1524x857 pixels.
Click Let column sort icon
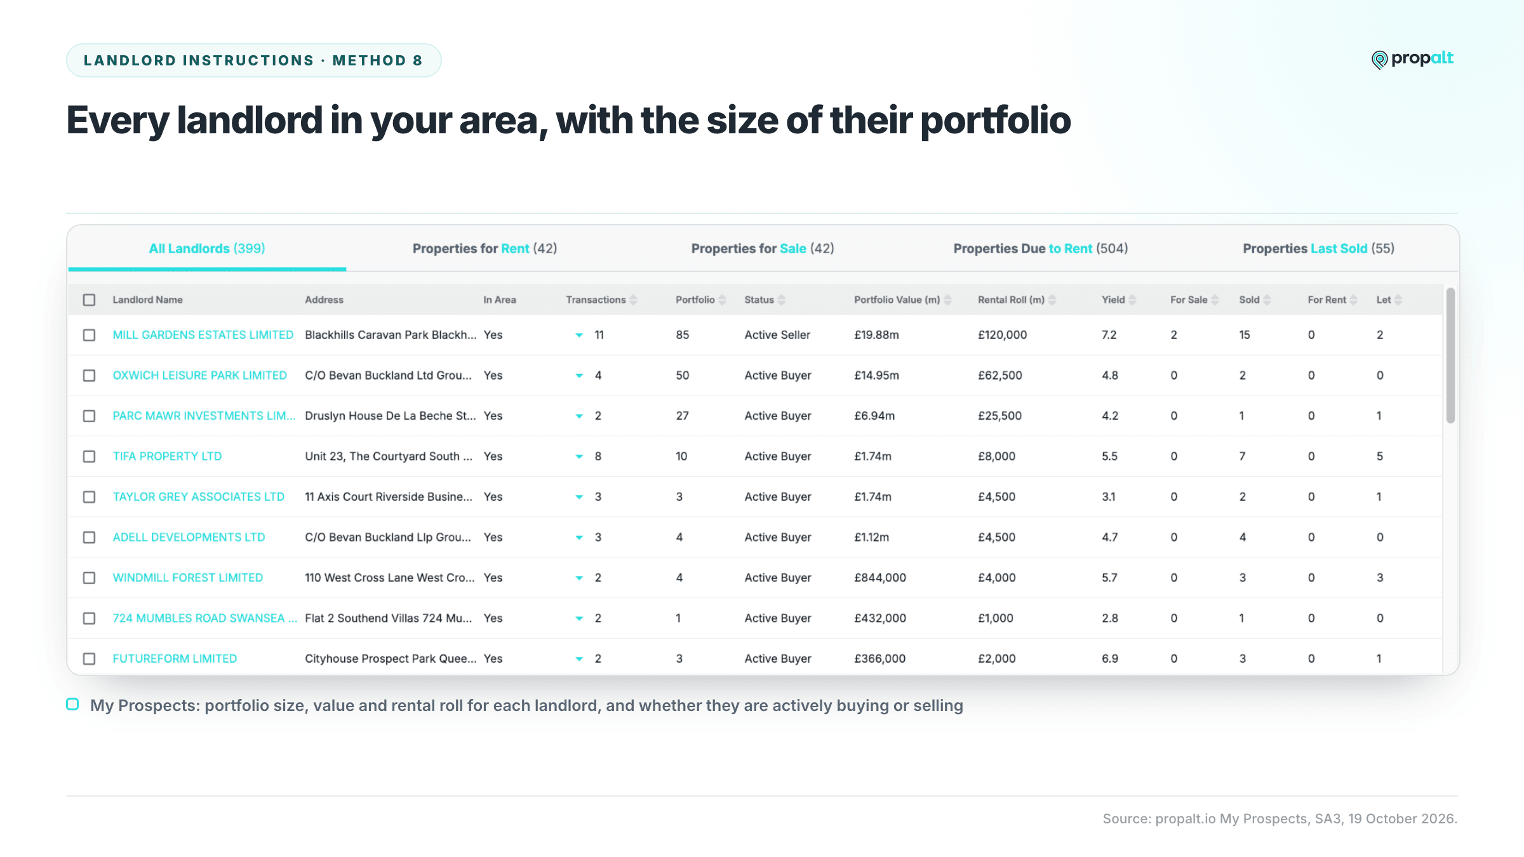pyautogui.click(x=1398, y=300)
